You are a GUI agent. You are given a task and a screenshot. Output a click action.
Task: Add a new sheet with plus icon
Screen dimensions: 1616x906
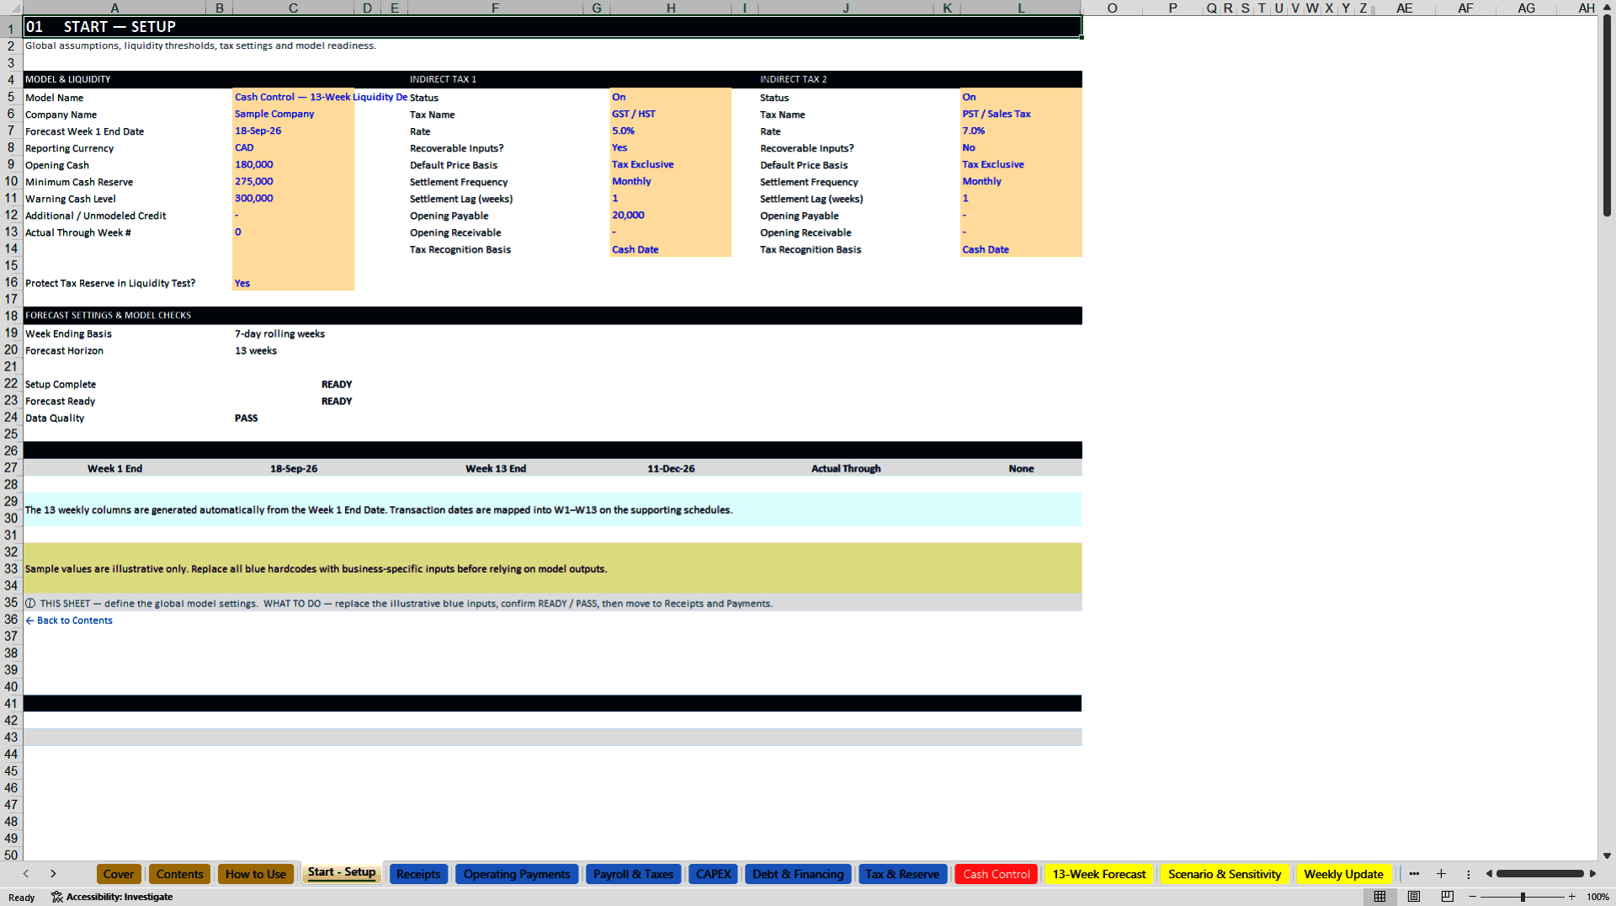1441,874
